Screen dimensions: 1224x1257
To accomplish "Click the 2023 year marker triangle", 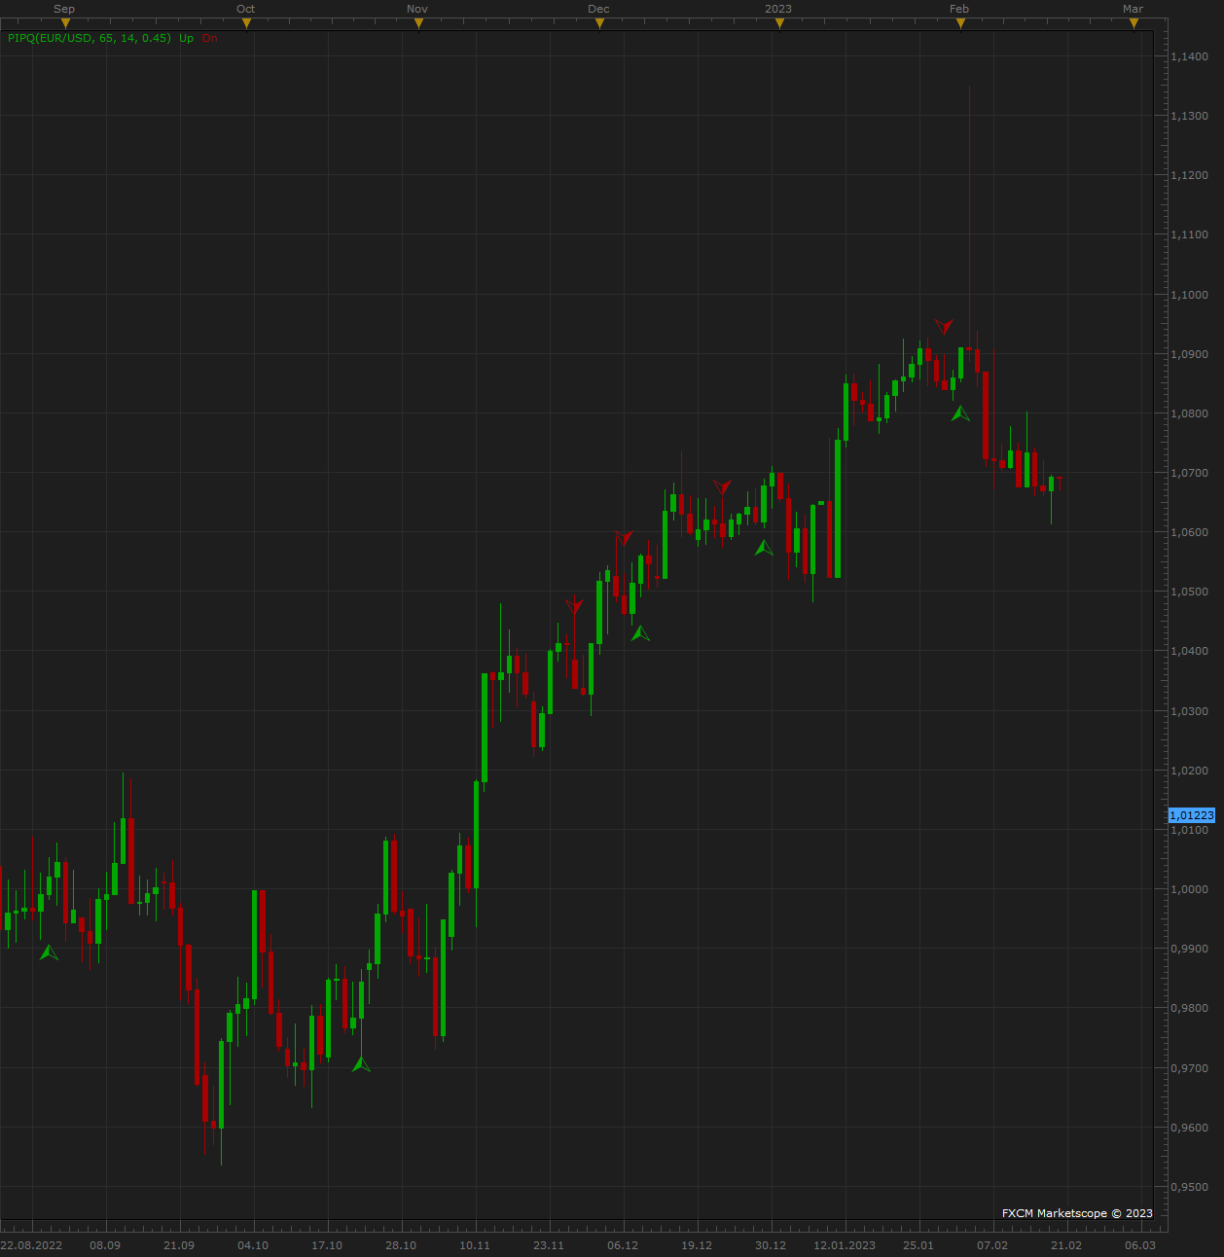I will [x=780, y=24].
